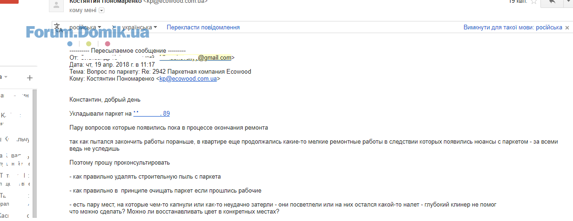Click the plus icon in left sidebar
Screen dimensions: 573x221
coord(30,78)
